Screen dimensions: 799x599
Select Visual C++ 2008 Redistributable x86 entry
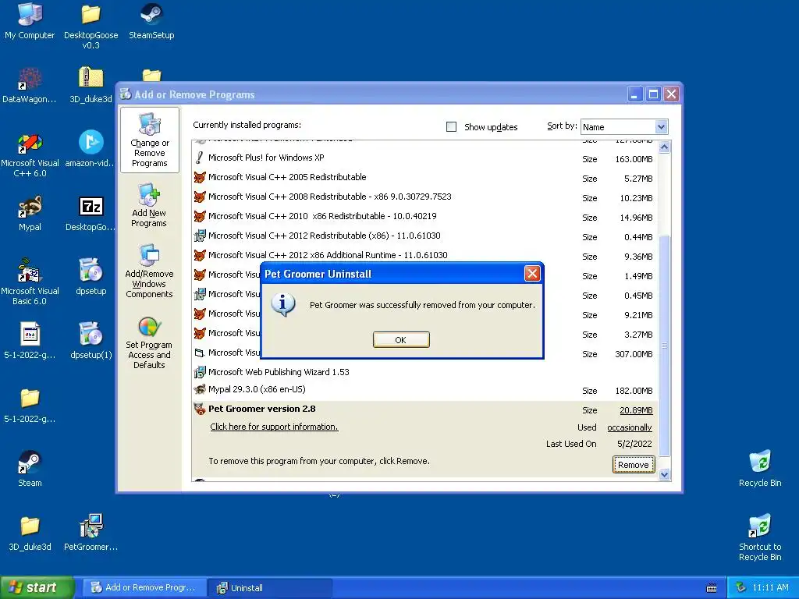pyautogui.click(x=425, y=197)
